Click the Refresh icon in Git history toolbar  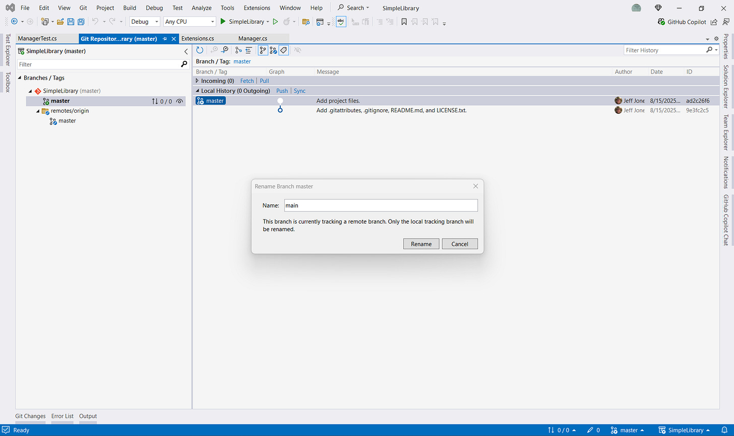pyautogui.click(x=200, y=50)
